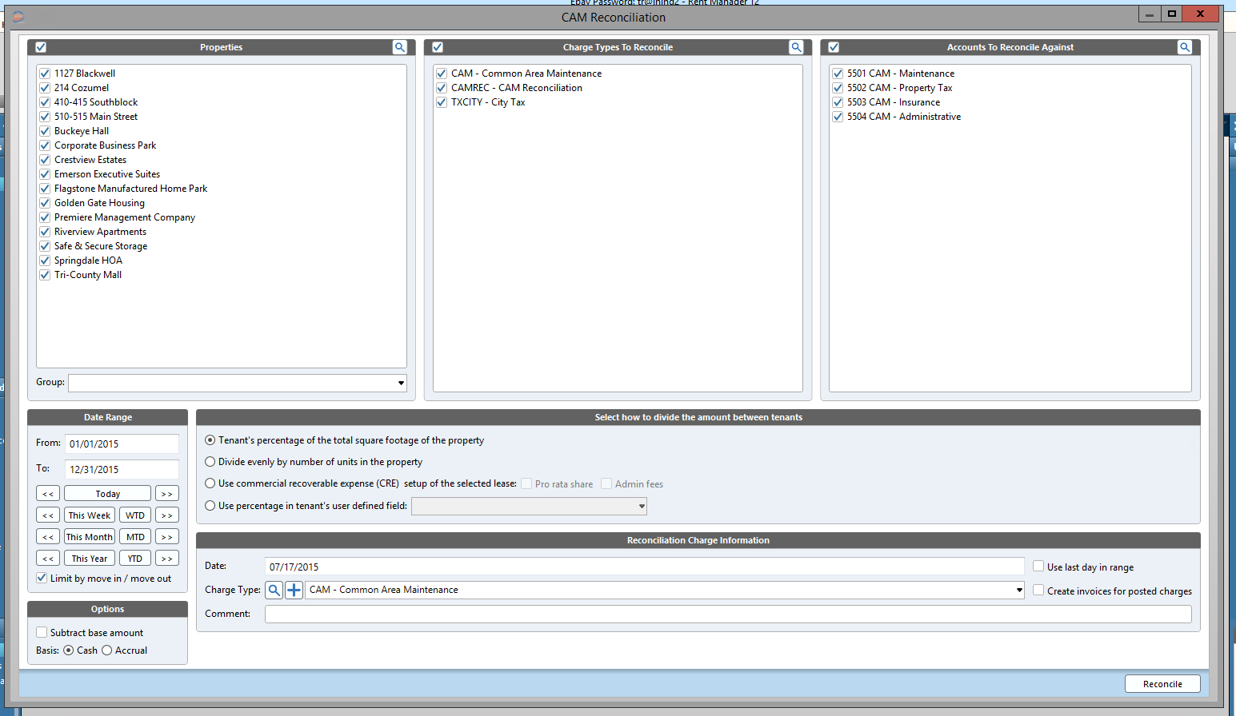The image size is (1236, 716).
Task: Step forward arrows beside YTD button
Action: point(166,559)
